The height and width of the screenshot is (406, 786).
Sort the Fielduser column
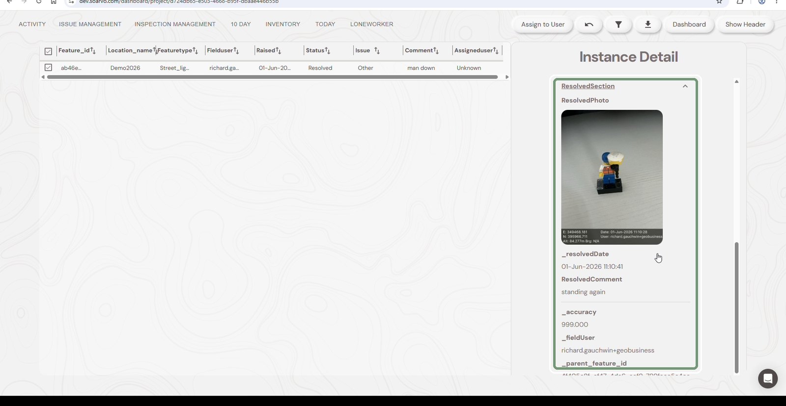(236, 51)
